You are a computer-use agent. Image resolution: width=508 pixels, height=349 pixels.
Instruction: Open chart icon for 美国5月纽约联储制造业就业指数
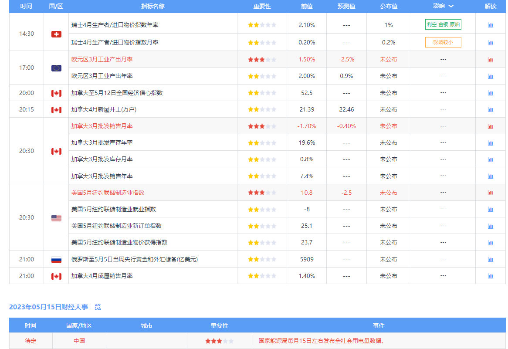[x=491, y=209]
